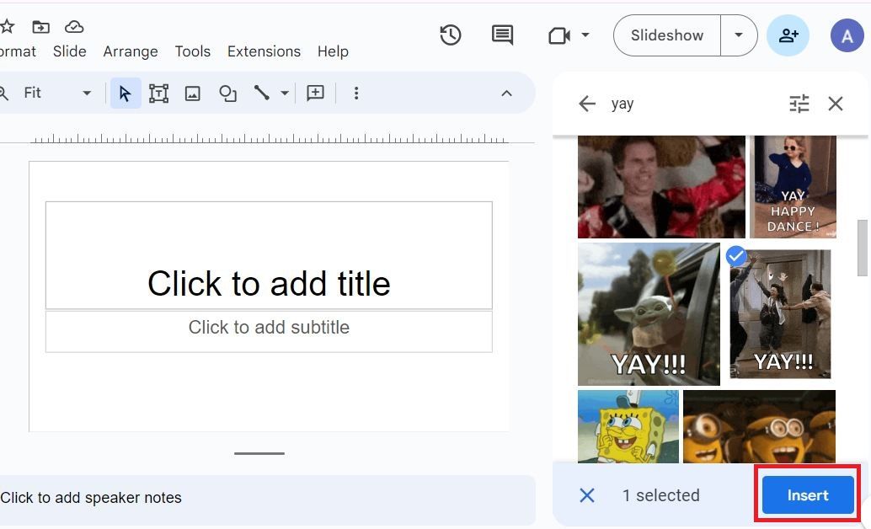This screenshot has height=529, width=871.
Task: Select the Baby Yoda YAY!!! GIF
Action: coord(649,314)
